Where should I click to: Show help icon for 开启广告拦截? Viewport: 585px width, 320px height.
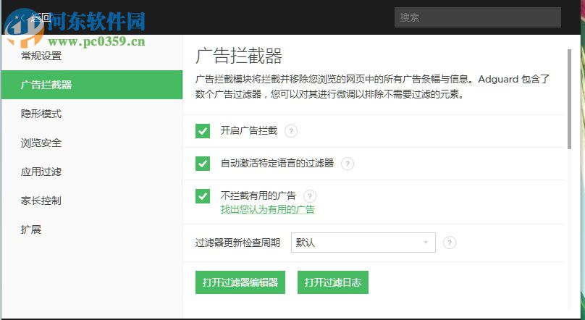291,131
